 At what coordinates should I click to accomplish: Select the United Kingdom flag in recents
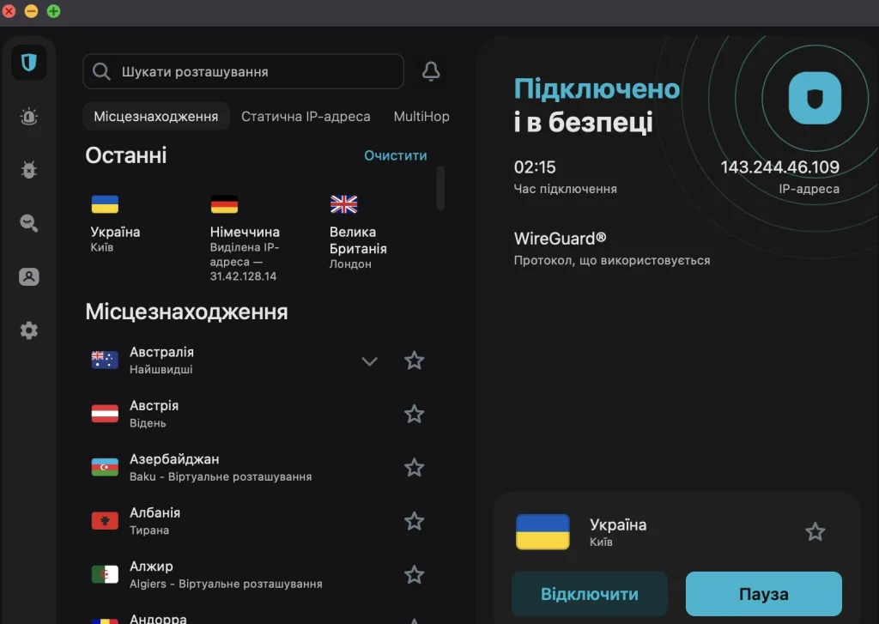tap(343, 204)
